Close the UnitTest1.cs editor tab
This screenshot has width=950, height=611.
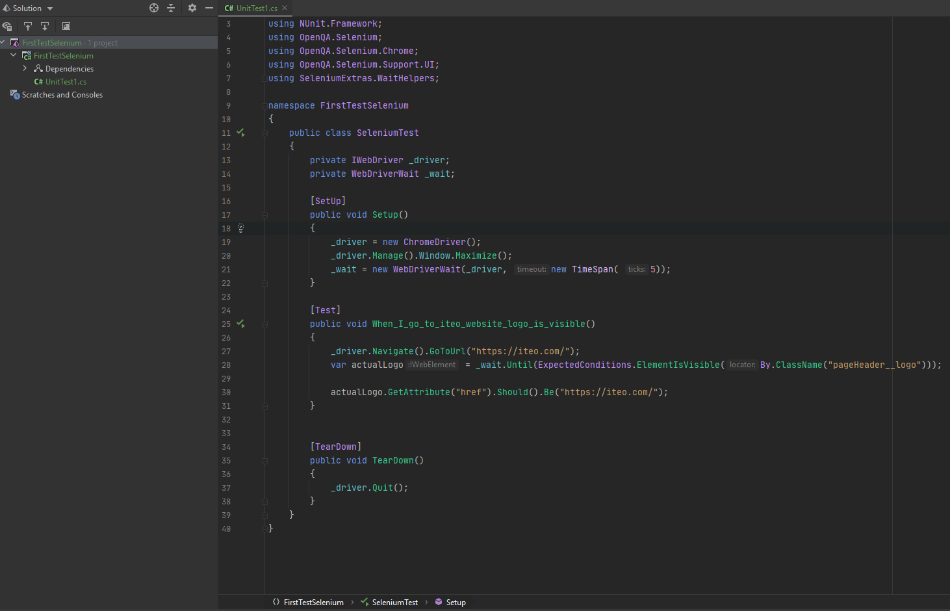click(285, 8)
